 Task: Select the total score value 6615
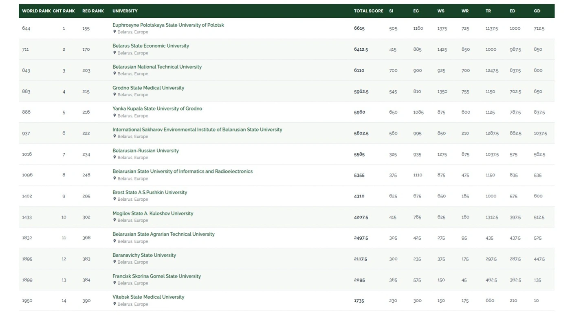click(x=359, y=28)
